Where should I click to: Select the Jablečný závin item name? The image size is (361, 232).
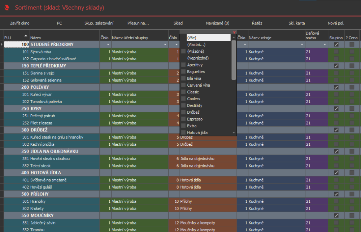(x=65, y=223)
